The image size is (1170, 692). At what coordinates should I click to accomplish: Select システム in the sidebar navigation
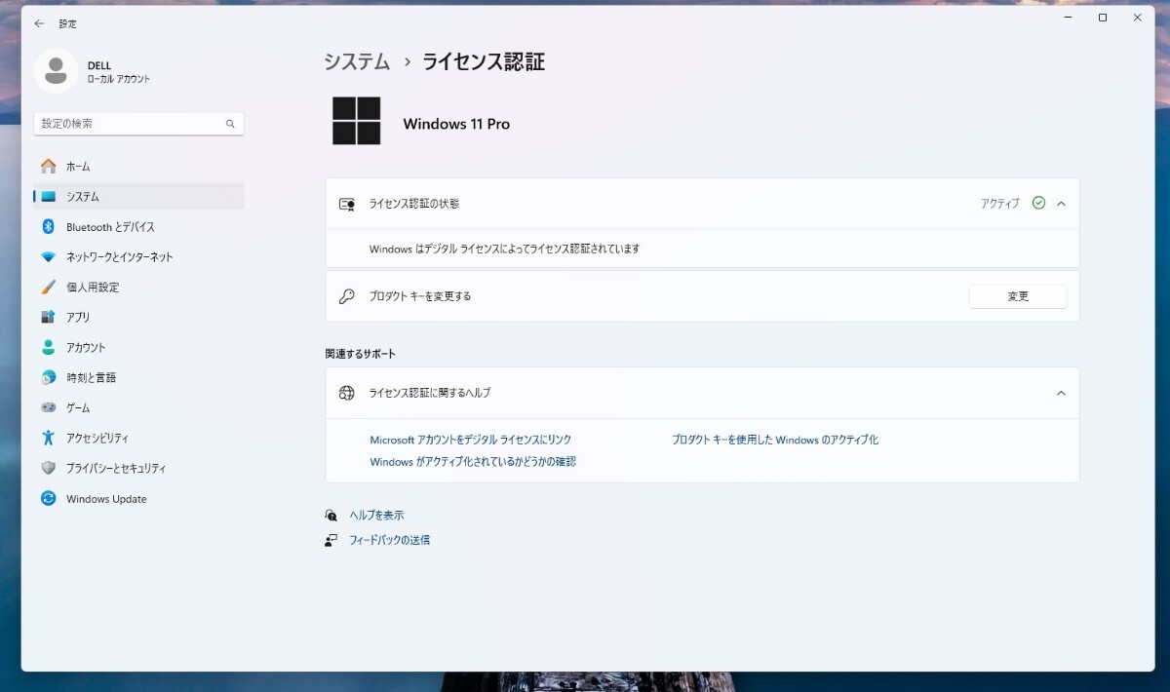[x=81, y=196]
